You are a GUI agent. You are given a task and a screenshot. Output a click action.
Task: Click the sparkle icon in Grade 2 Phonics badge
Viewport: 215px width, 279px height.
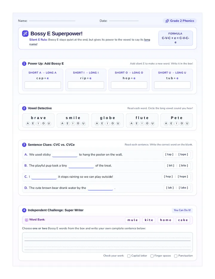coord(167,21)
